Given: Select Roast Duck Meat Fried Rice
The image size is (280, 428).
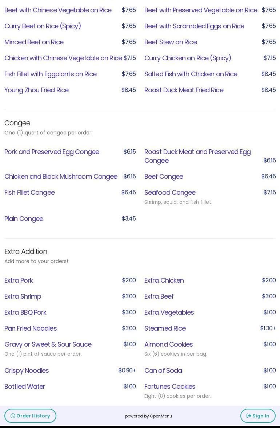Looking at the screenshot, I should click(x=184, y=90).
